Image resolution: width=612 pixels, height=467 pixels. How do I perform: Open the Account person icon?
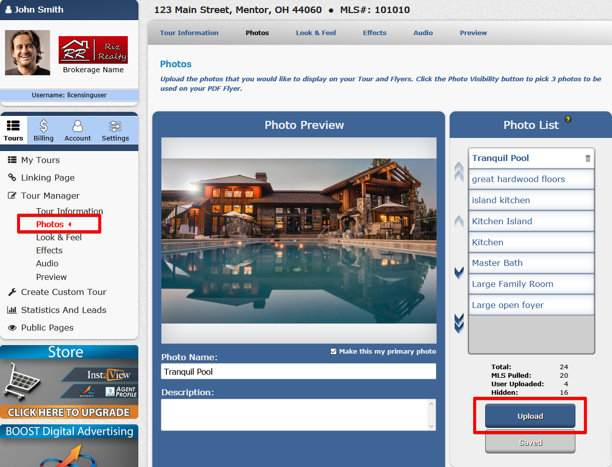[x=78, y=126]
